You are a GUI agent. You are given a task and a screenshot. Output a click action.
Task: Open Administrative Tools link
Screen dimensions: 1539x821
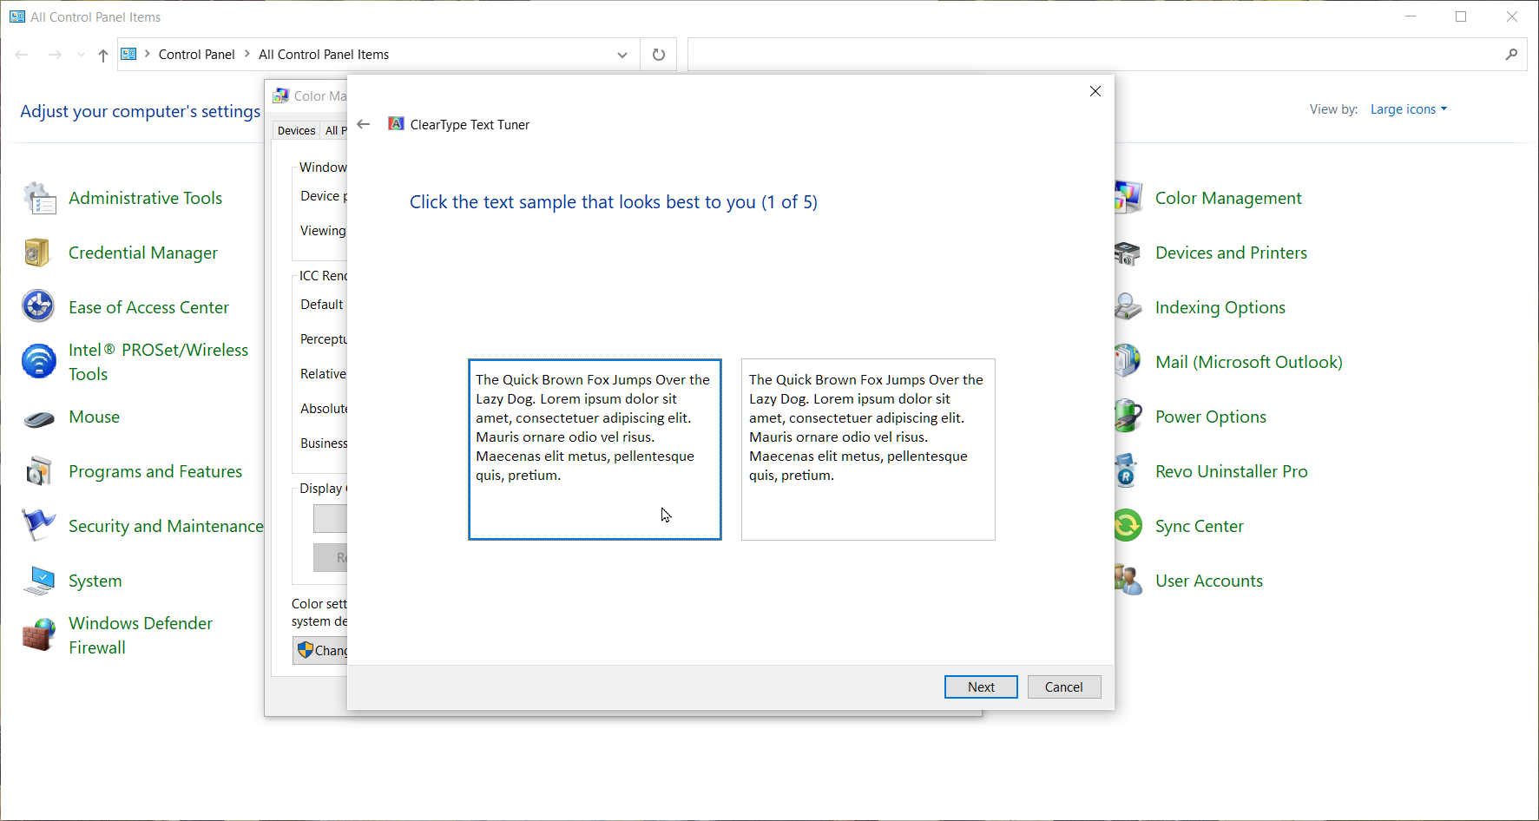(146, 199)
